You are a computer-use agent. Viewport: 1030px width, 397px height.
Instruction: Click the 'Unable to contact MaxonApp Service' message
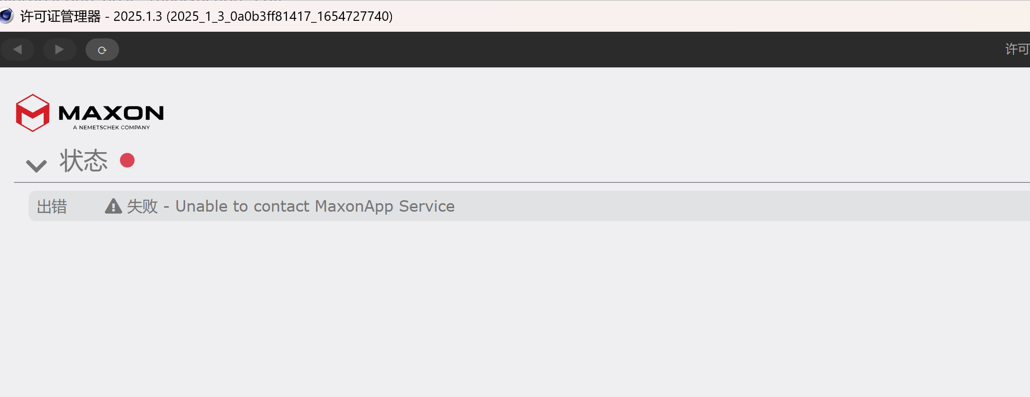[x=315, y=206]
